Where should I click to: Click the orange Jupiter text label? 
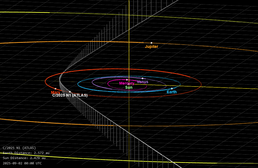151,47
